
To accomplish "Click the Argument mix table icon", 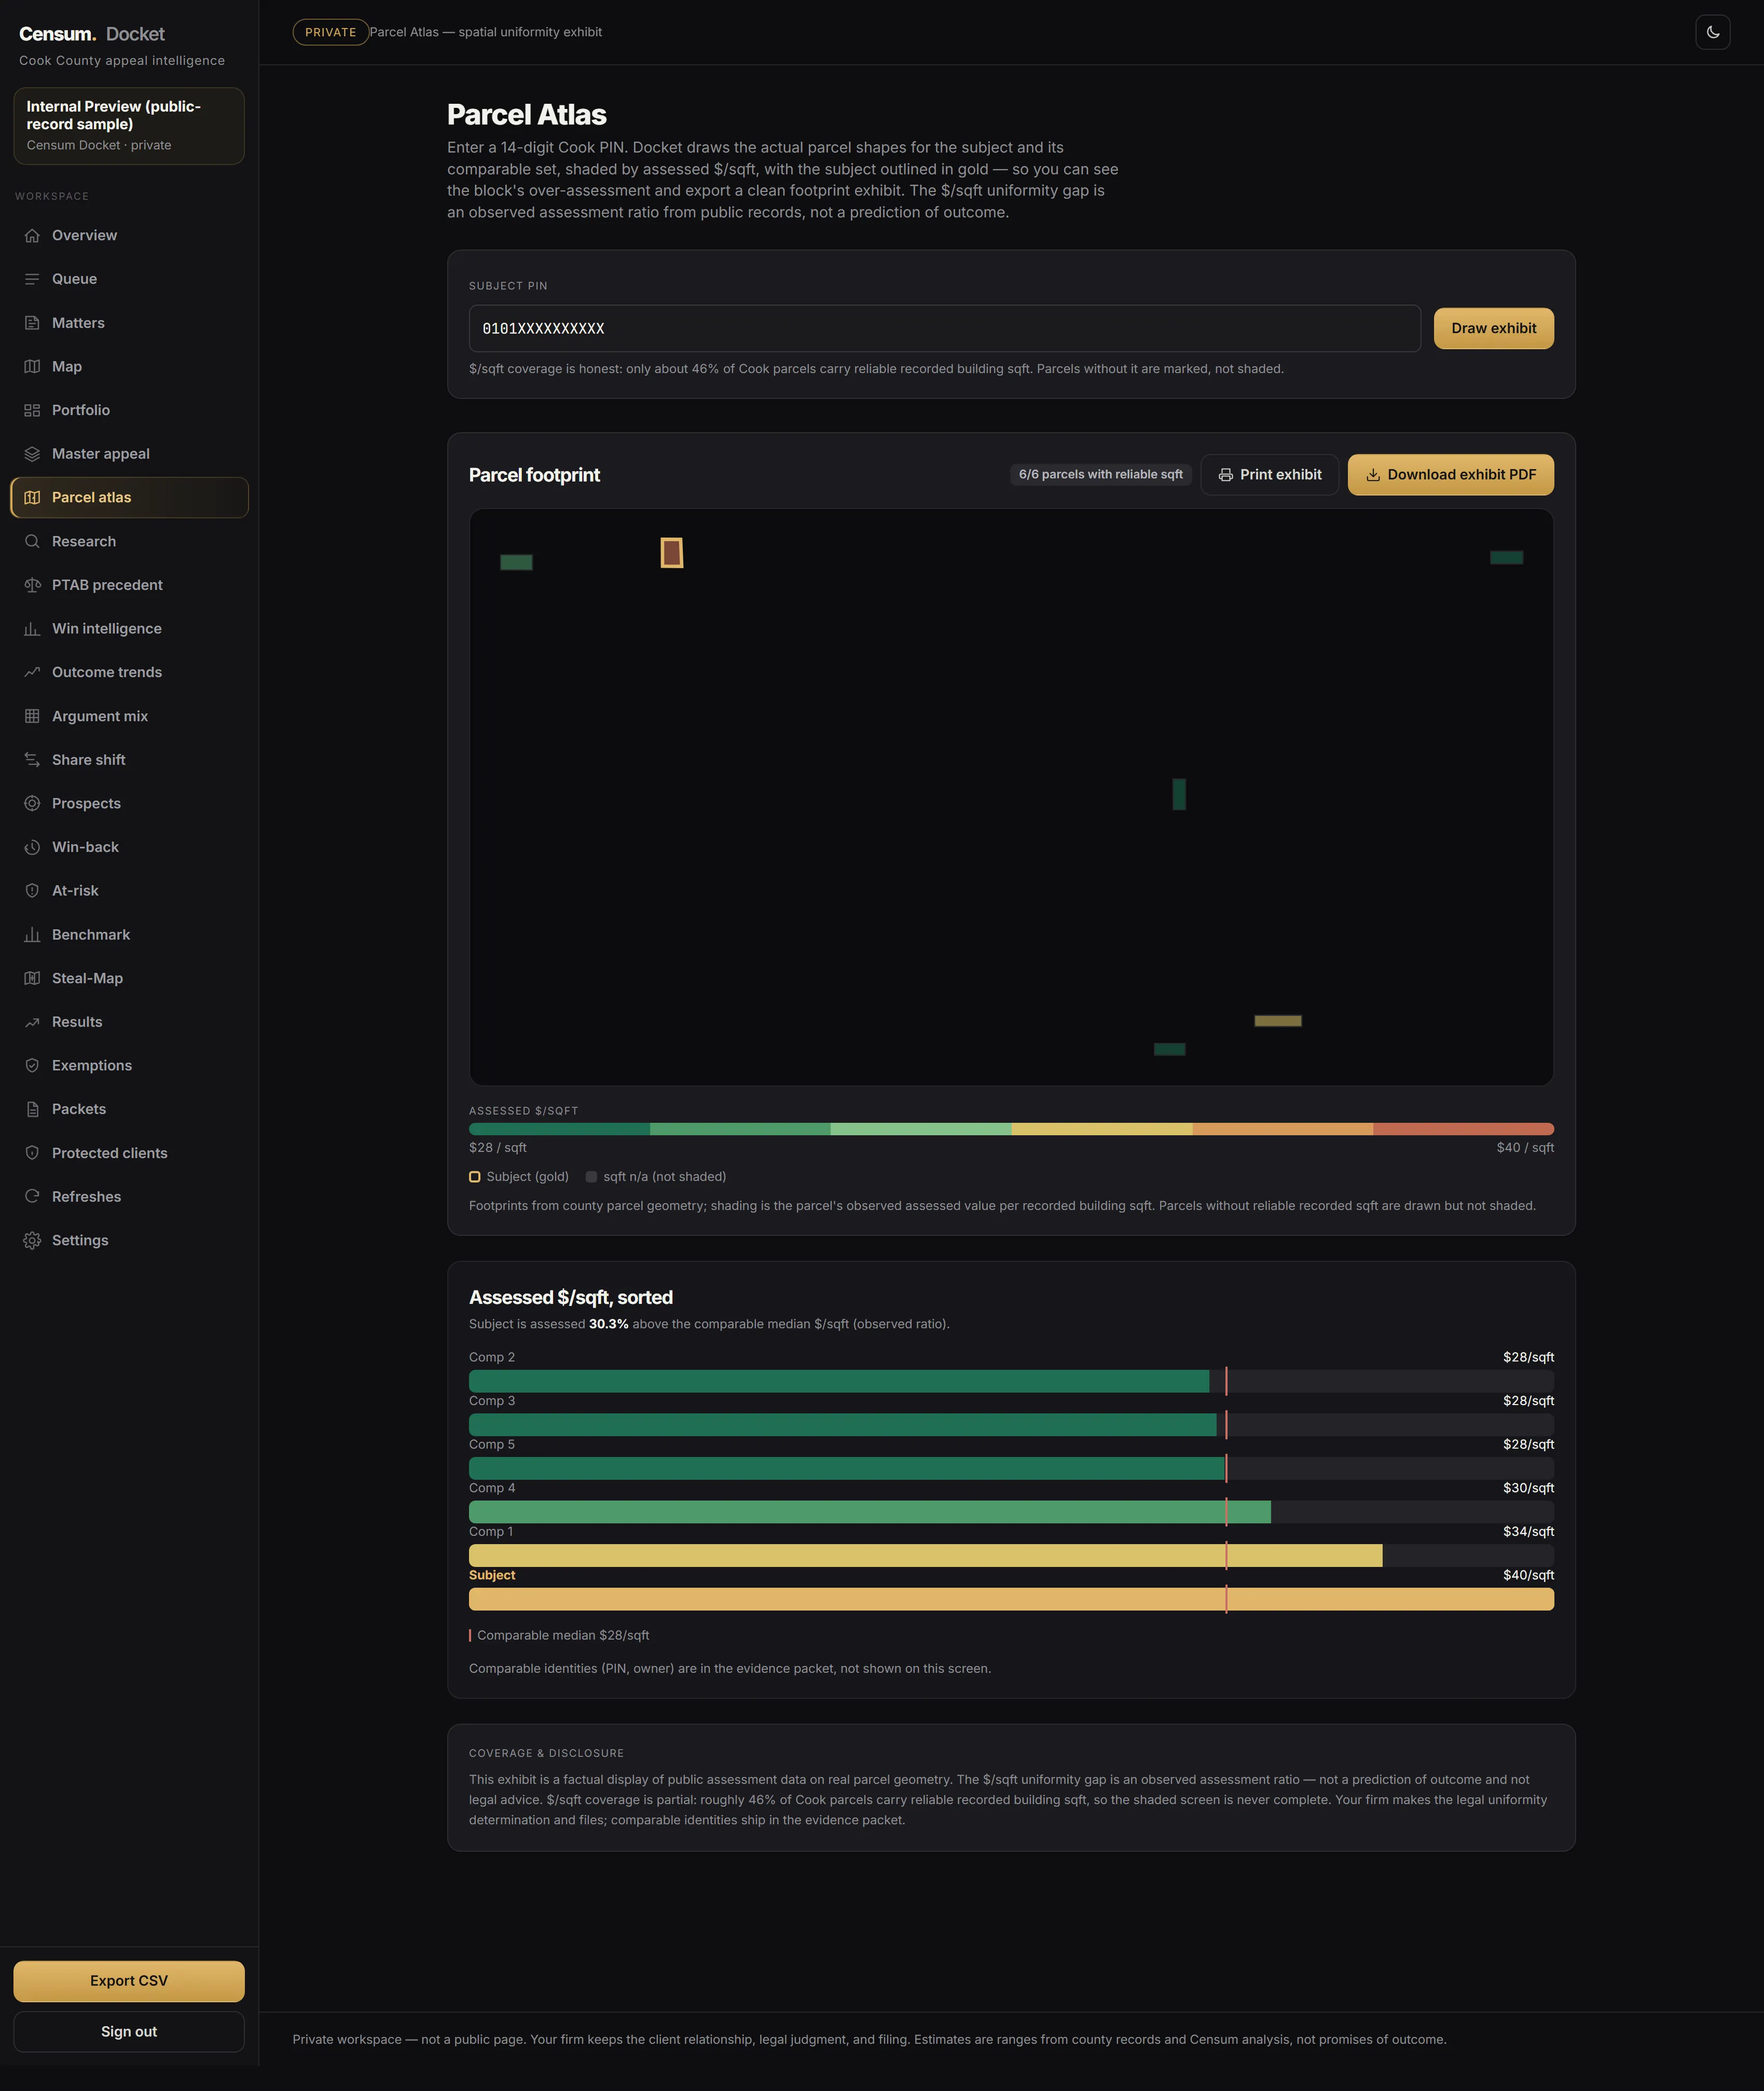I will click(32, 716).
